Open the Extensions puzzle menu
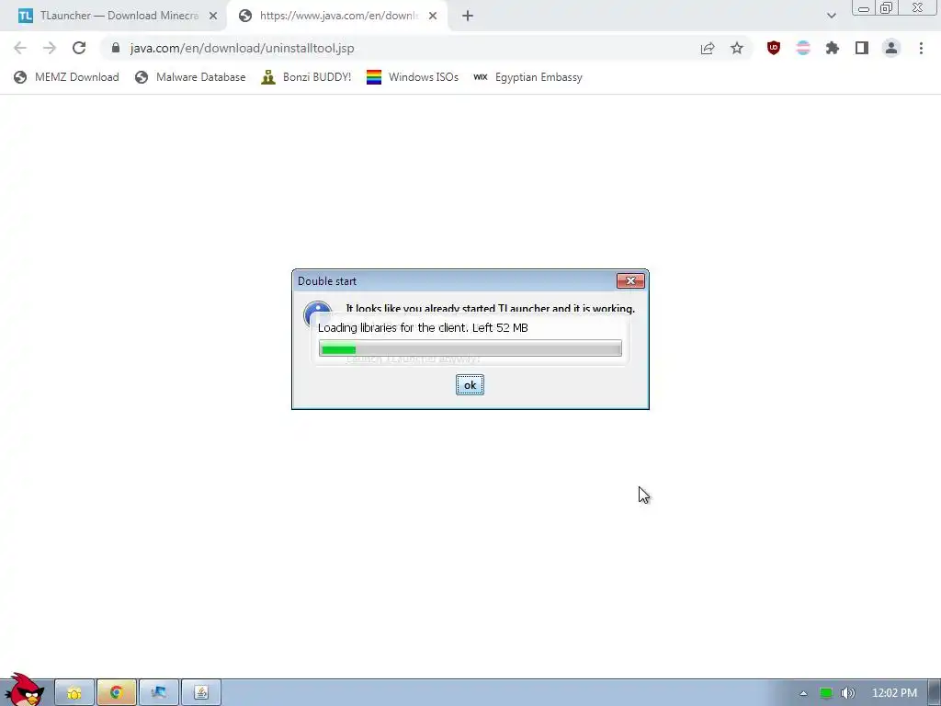The width and height of the screenshot is (941, 706). click(x=833, y=48)
